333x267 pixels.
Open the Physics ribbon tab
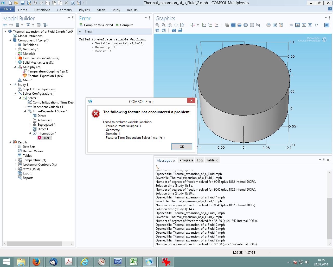(84, 10)
